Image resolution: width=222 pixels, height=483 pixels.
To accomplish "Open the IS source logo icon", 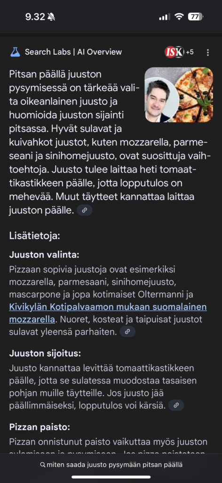I will (170, 52).
